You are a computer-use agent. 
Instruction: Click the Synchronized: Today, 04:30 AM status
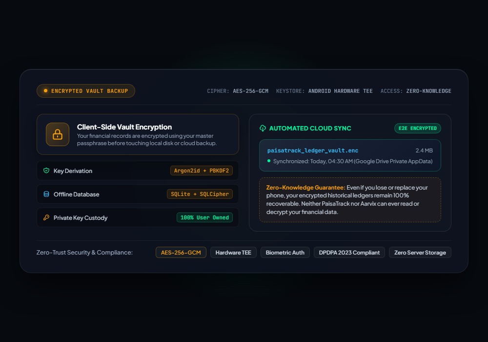tap(353, 161)
